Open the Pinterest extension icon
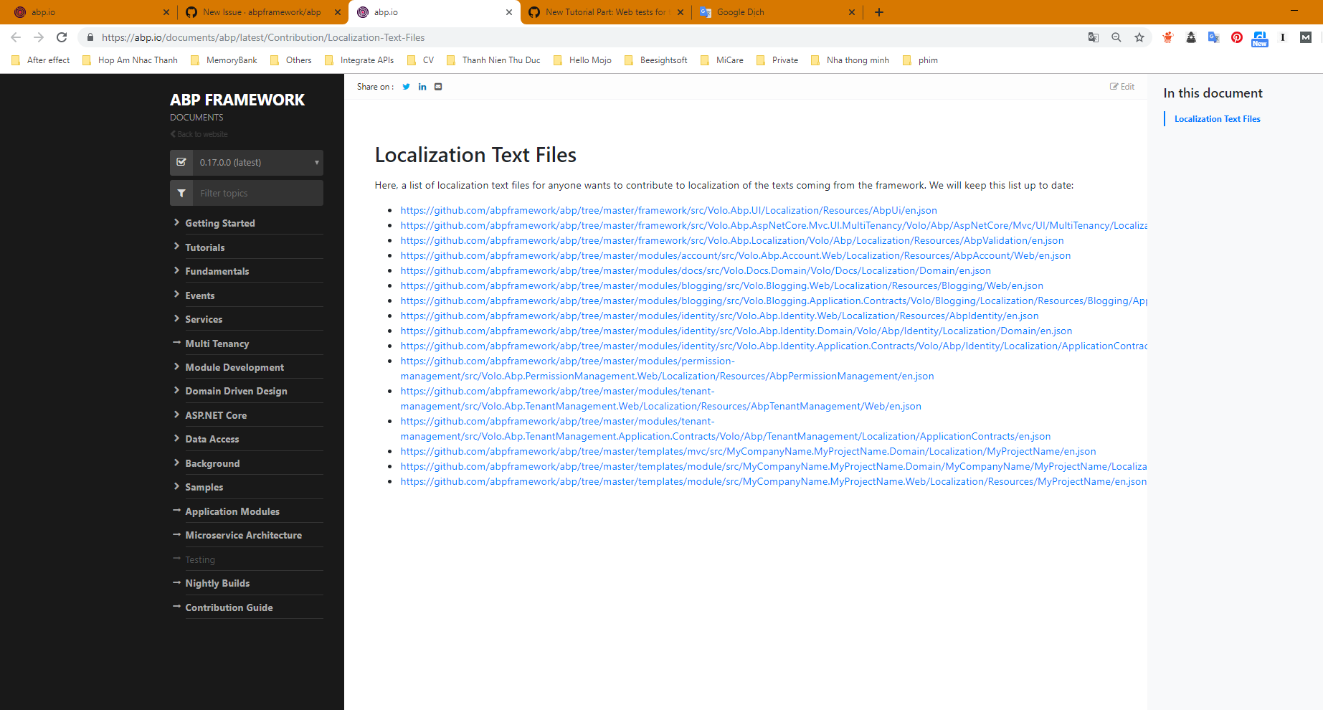1323x710 pixels. point(1237,37)
